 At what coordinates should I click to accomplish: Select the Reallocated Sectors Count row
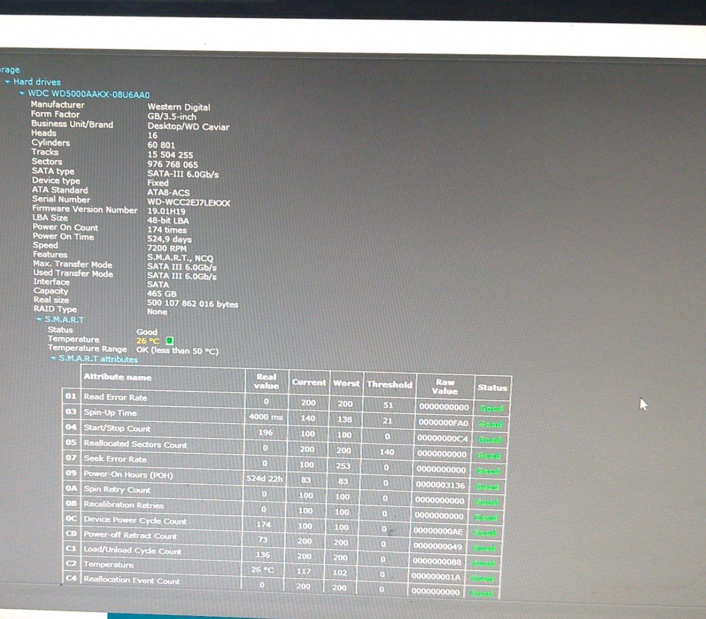click(x=135, y=444)
